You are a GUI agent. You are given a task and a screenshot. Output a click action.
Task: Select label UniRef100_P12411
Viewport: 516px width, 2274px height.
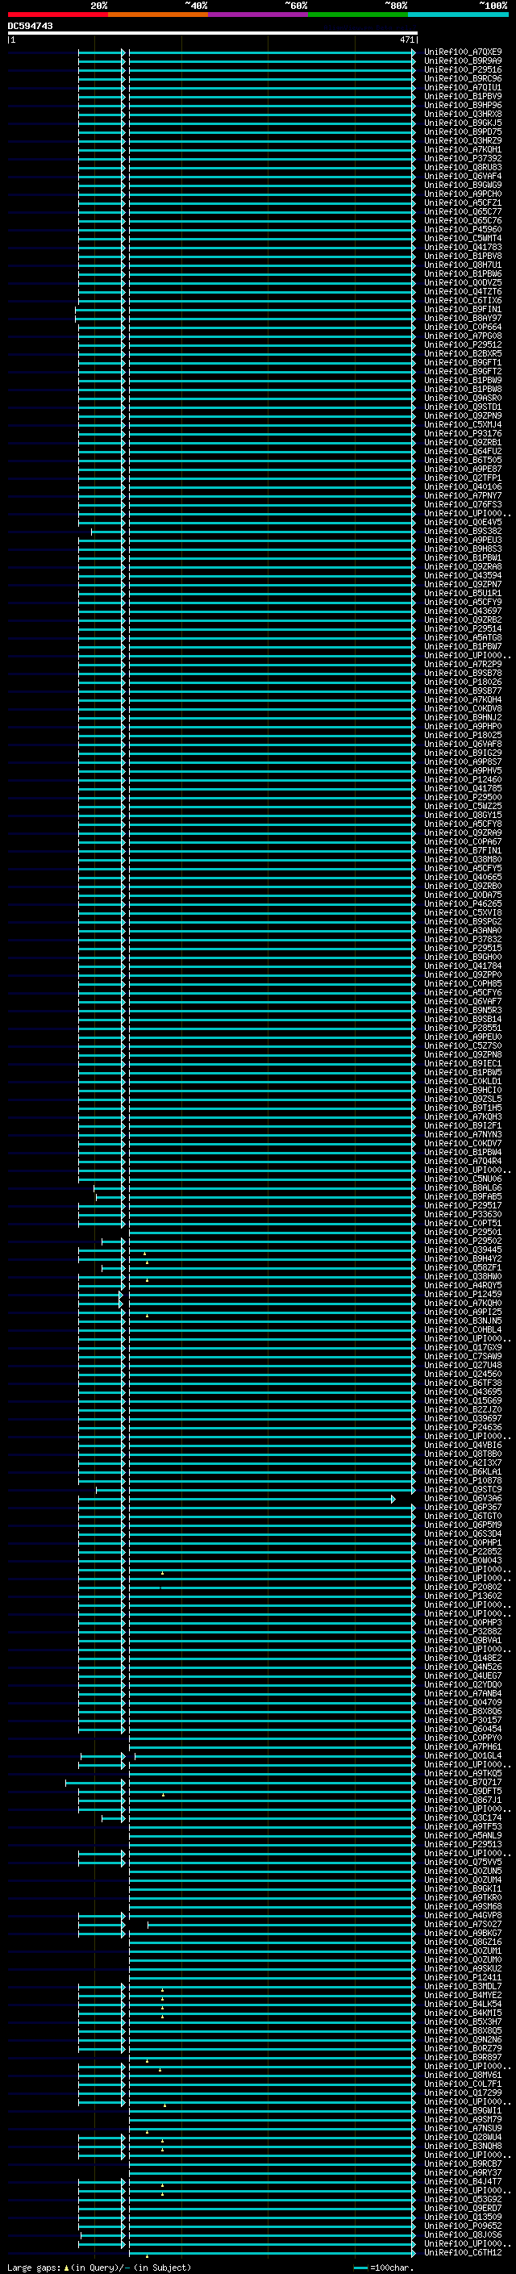click(463, 1978)
